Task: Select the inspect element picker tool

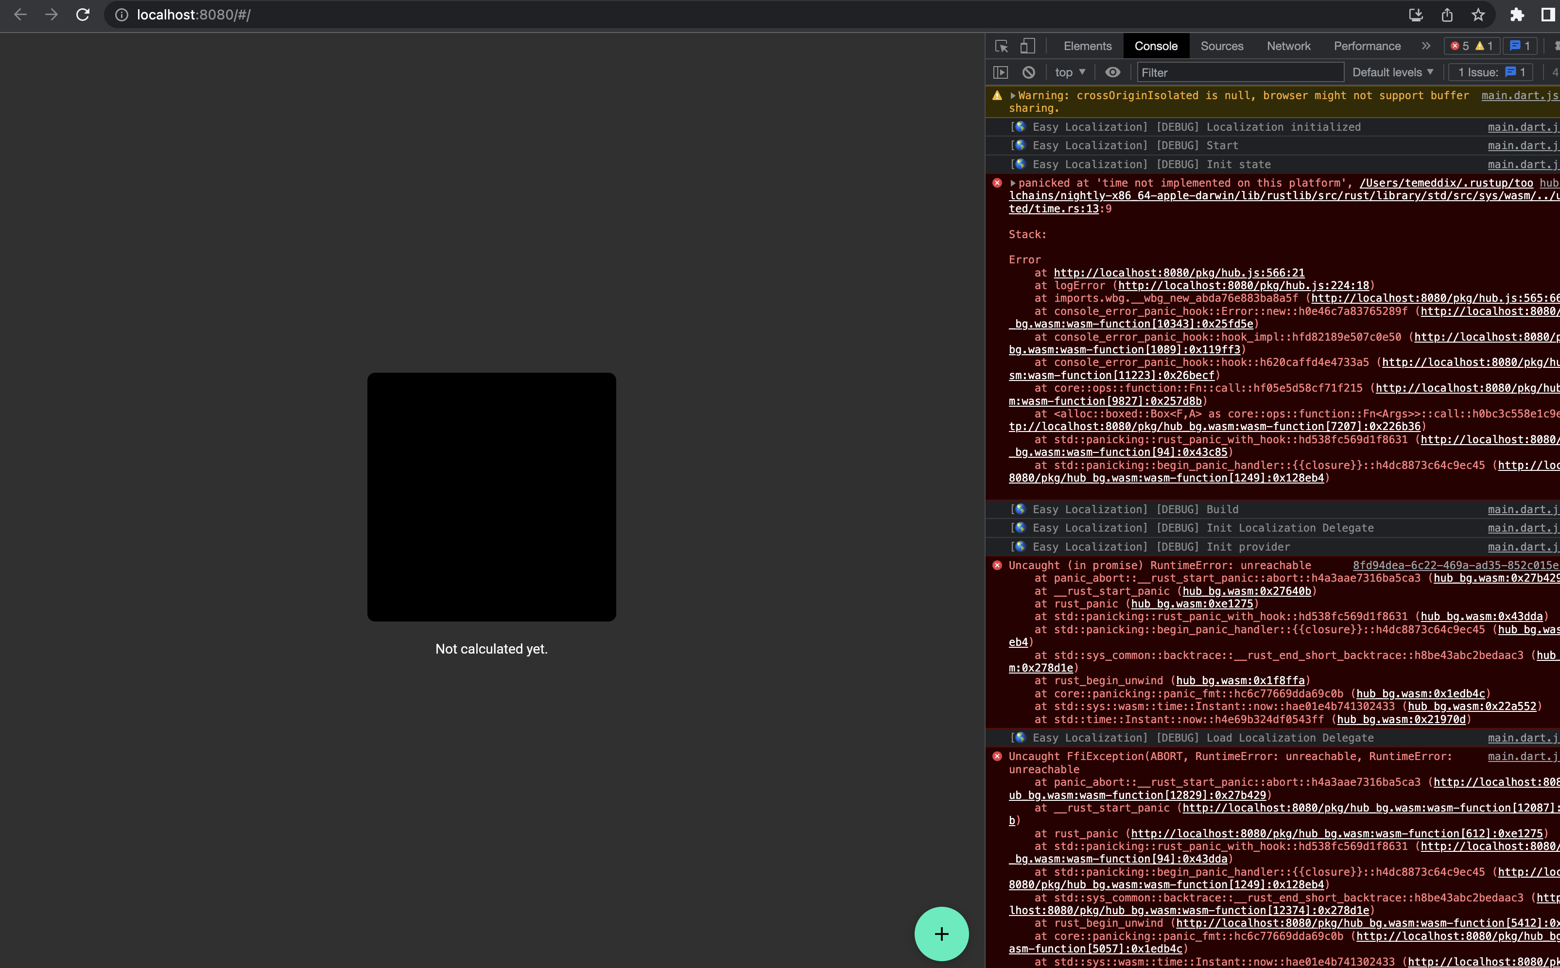Action: click(x=1001, y=46)
